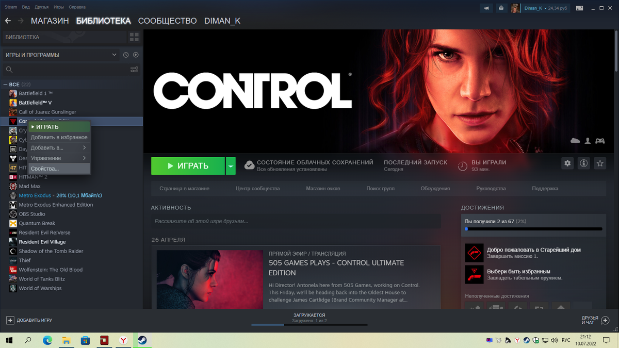Open 'Обсуждения' link
Image resolution: width=619 pixels, height=348 pixels.
(x=435, y=189)
